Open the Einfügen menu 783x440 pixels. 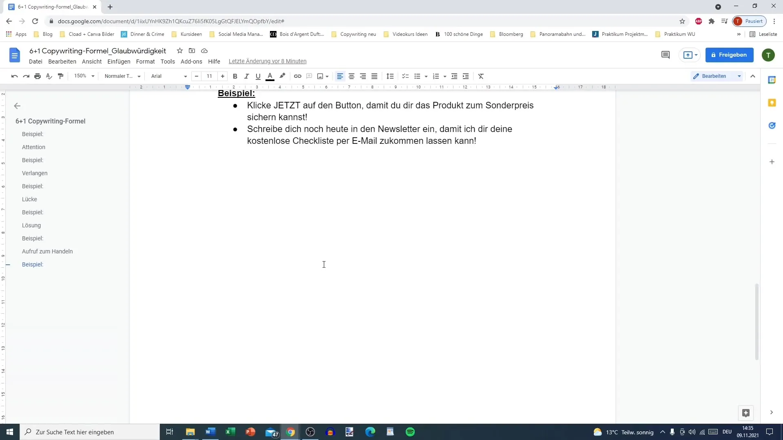tap(119, 62)
